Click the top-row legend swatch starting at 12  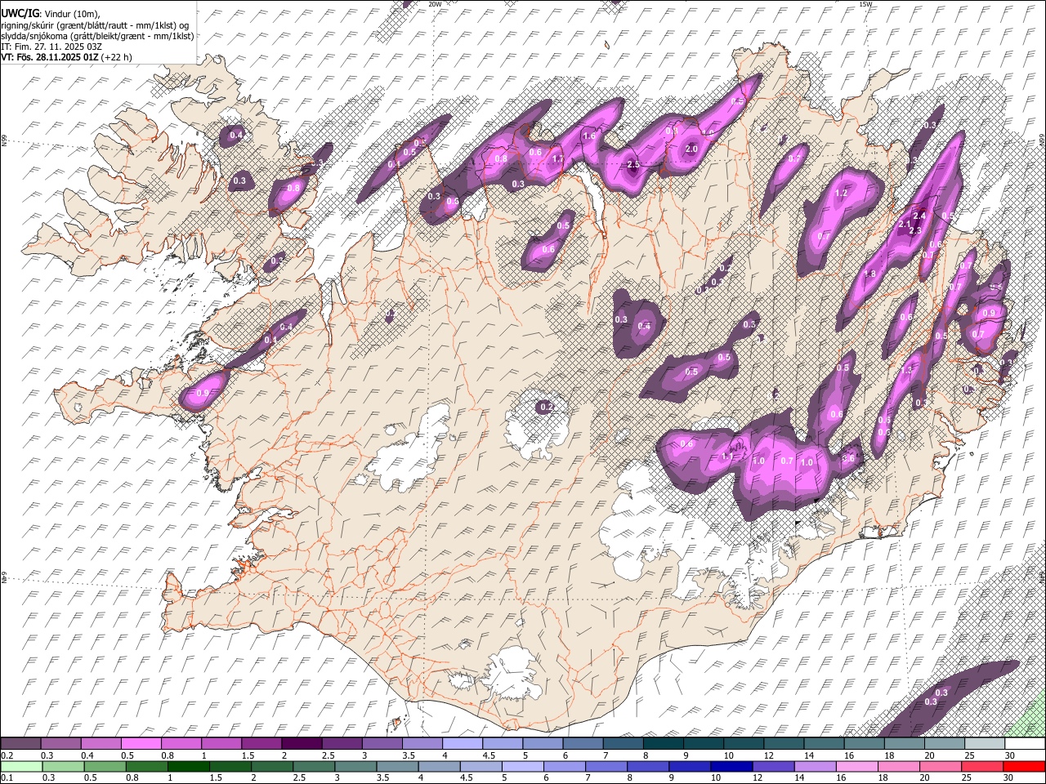click(x=784, y=743)
